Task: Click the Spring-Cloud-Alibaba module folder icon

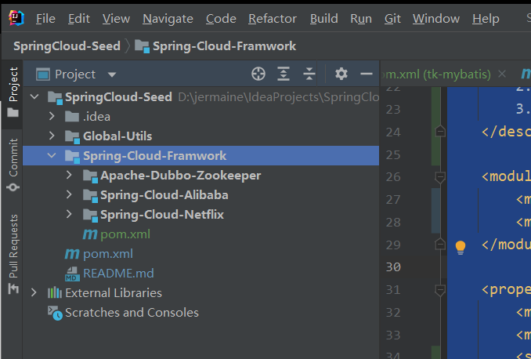Action: 90,196
